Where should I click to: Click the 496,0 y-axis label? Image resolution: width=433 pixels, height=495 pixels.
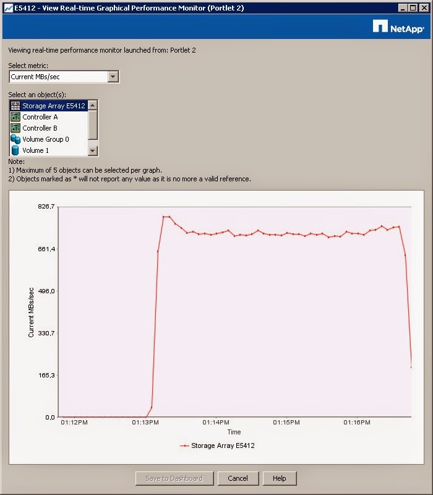click(x=46, y=291)
